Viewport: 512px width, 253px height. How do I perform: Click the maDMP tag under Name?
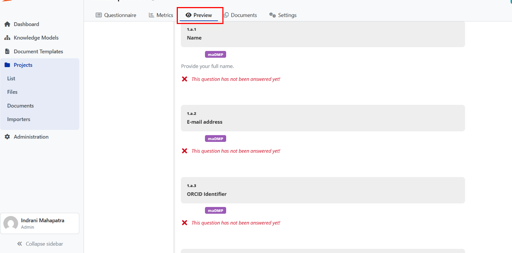click(x=215, y=54)
